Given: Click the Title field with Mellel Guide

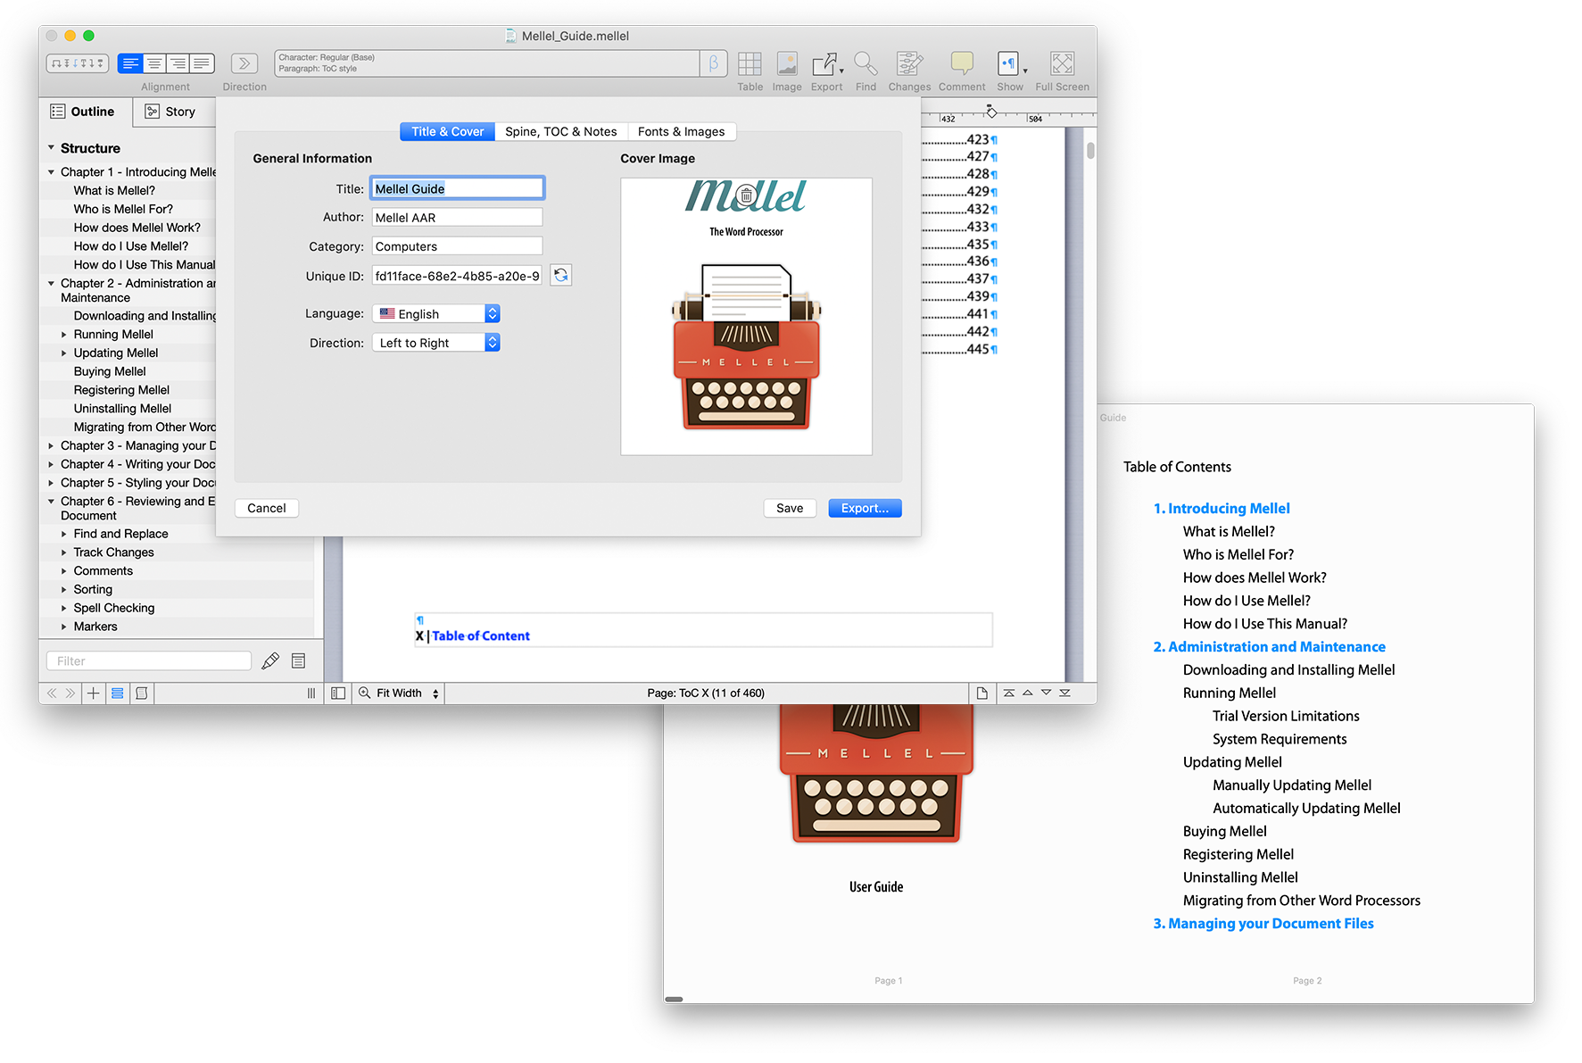Looking at the screenshot, I should [x=457, y=188].
